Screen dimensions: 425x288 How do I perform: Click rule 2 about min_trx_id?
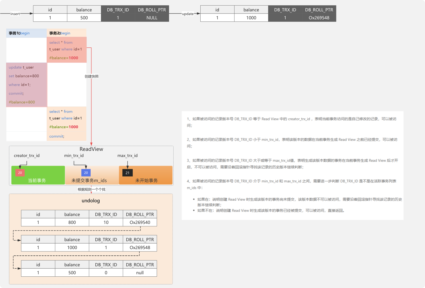tap(292, 143)
